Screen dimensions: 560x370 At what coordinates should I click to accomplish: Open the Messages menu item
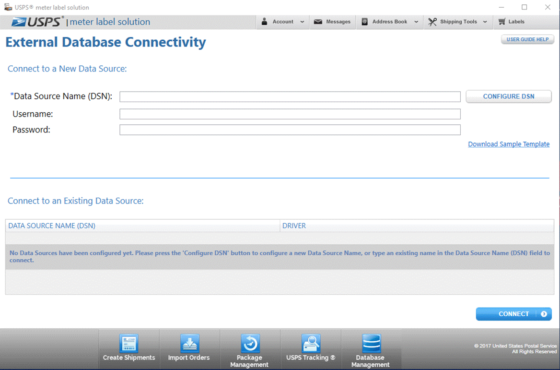[x=333, y=22]
